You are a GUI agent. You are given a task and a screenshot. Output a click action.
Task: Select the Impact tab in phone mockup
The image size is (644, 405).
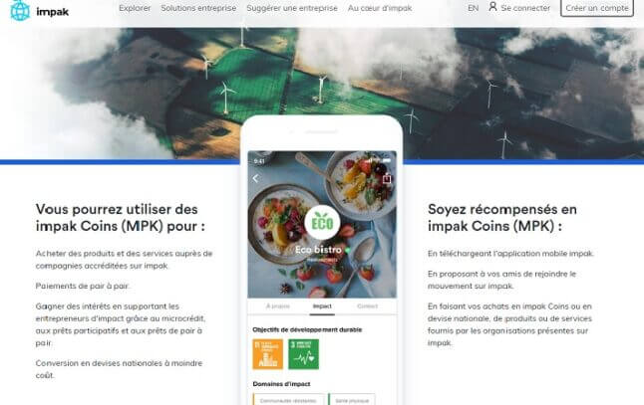[x=322, y=306]
